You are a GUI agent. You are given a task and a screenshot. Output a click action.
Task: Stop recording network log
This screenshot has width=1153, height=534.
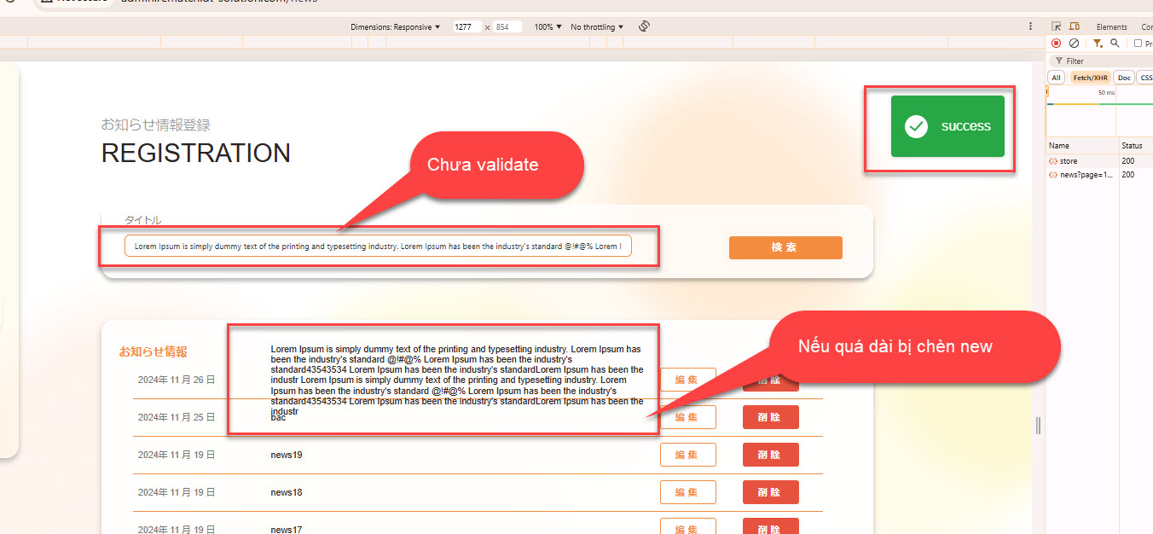coord(1057,44)
